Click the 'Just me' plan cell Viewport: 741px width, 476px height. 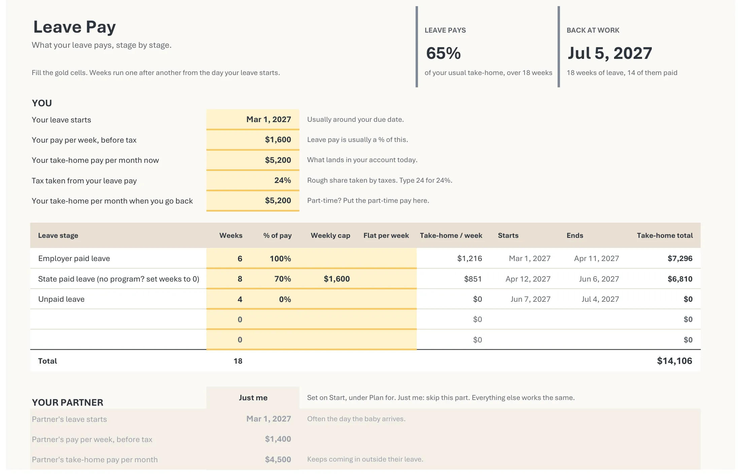pyautogui.click(x=253, y=398)
